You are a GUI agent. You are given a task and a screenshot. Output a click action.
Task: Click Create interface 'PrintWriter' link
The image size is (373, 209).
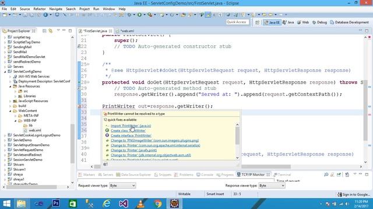[131, 135]
